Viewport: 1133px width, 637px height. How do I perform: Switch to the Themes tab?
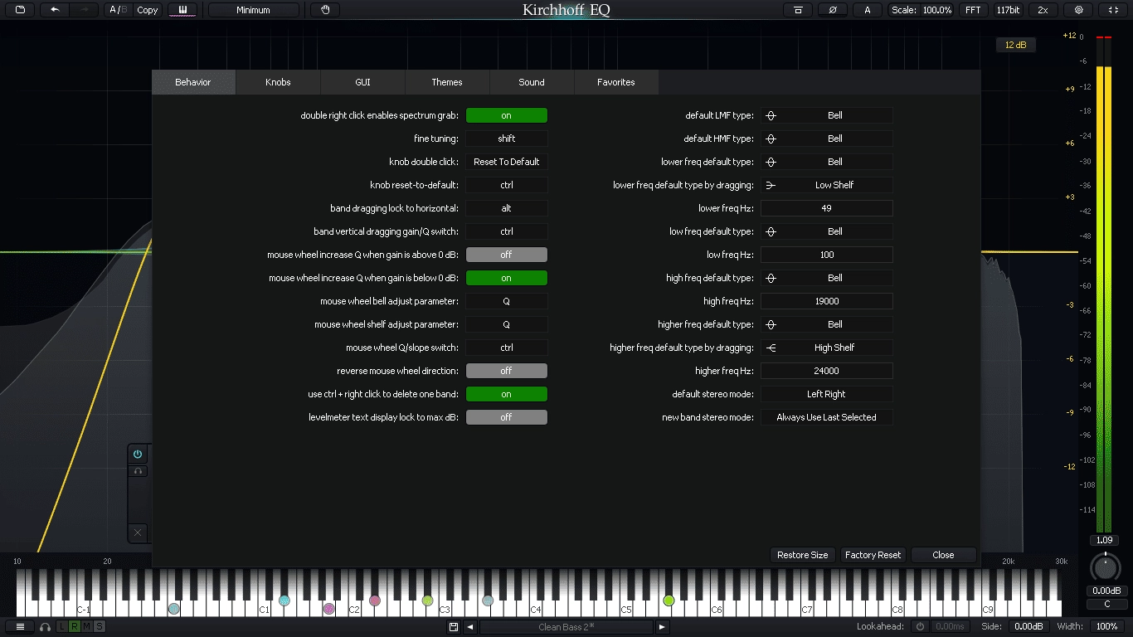pos(447,82)
